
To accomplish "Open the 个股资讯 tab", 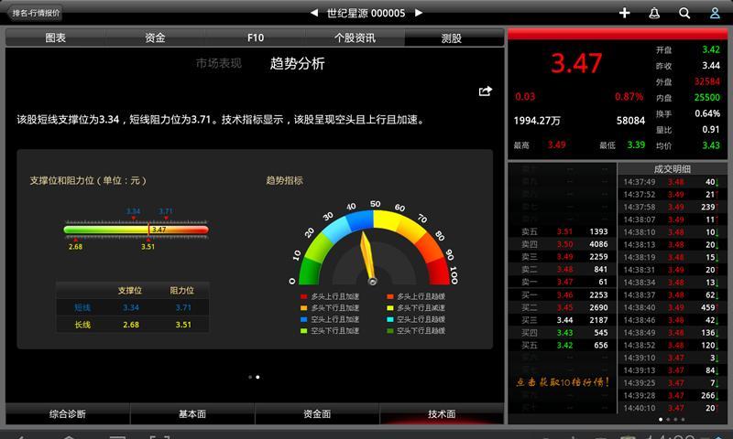I will pos(355,37).
